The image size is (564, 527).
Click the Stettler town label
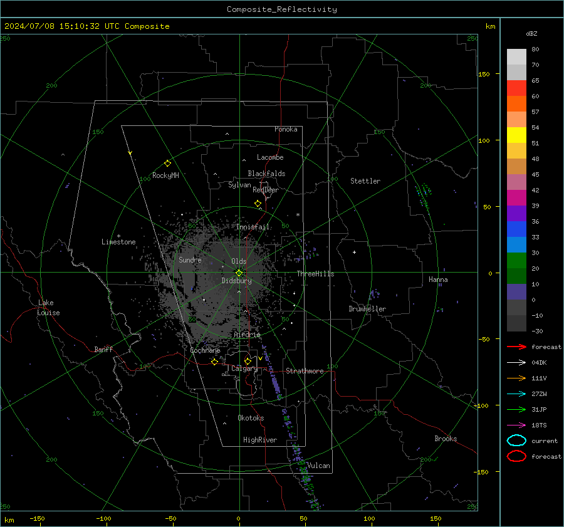coord(365,181)
